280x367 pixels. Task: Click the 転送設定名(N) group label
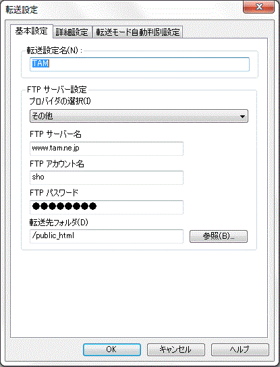pos(55,51)
